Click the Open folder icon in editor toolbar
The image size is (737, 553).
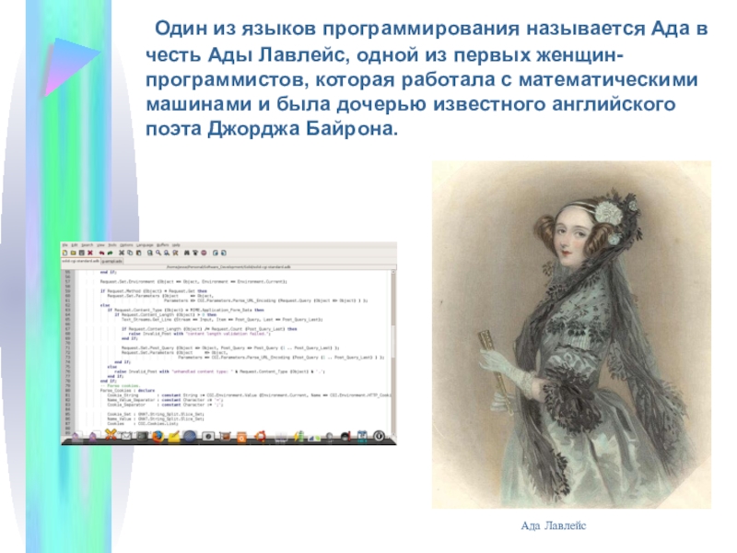[x=73, y=253]
